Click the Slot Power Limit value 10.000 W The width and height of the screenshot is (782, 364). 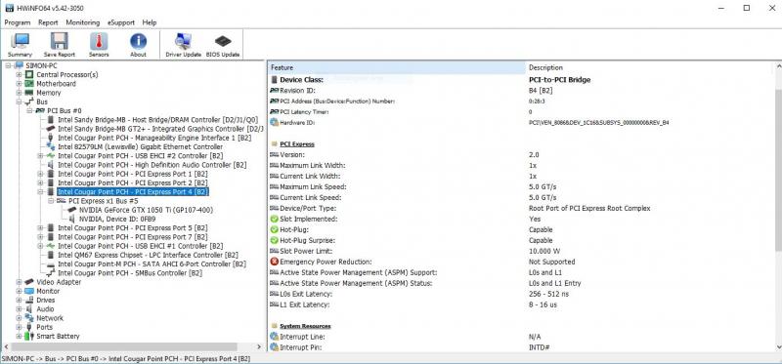(x=544, y=251)
